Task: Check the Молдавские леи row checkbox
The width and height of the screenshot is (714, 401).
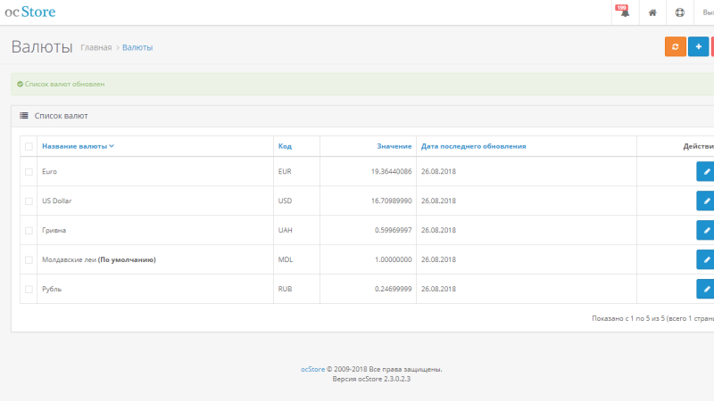Action: [29, 260]
